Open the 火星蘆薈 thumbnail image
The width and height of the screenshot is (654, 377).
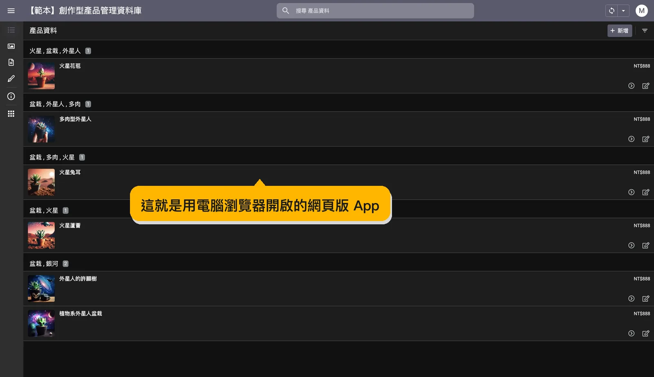pos(41,235)
